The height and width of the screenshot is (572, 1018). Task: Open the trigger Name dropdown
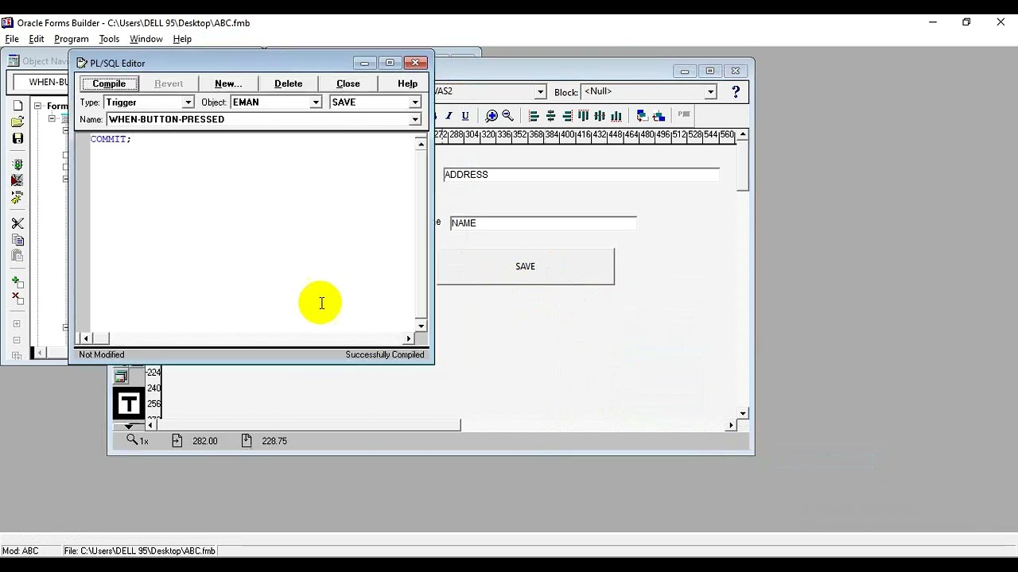[x=415, y=119]
